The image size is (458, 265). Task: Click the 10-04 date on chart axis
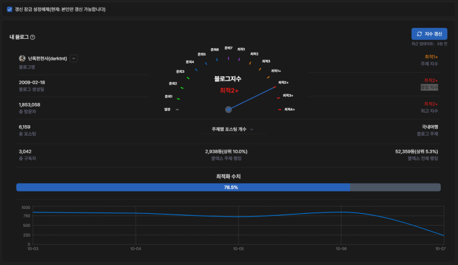tap(136, 249)
